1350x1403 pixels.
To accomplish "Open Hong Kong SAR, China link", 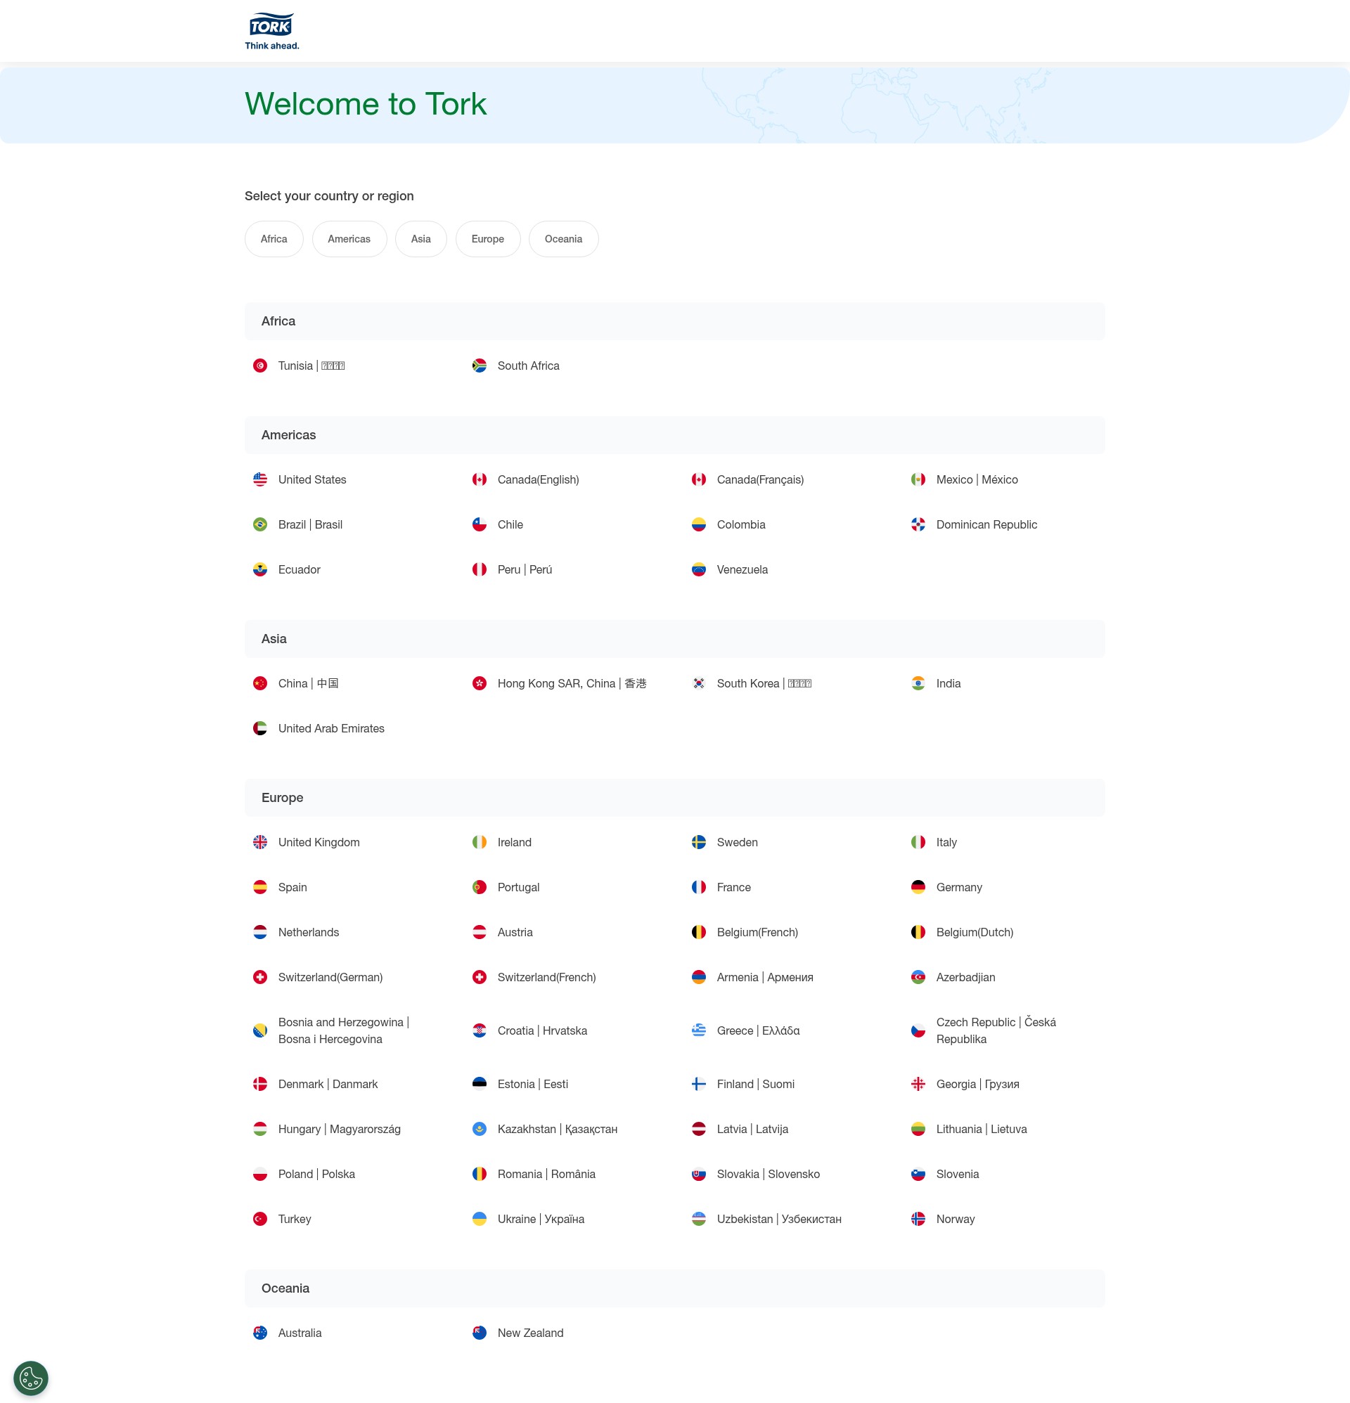I will [572, 684].
